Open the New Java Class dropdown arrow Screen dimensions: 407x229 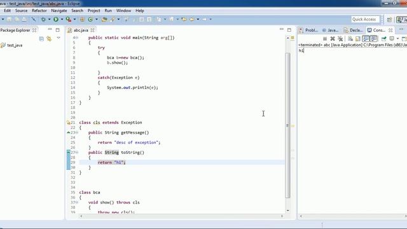(97, 19)
